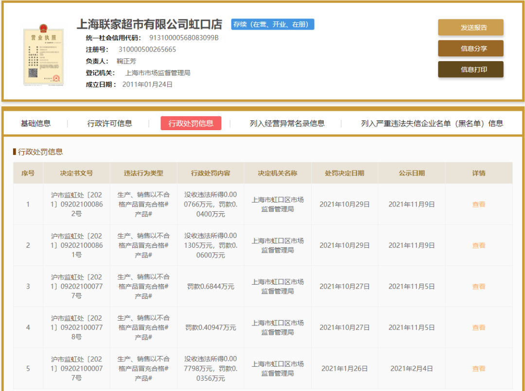Click the 行政处罚内容 column header

(x=210, y=173)
